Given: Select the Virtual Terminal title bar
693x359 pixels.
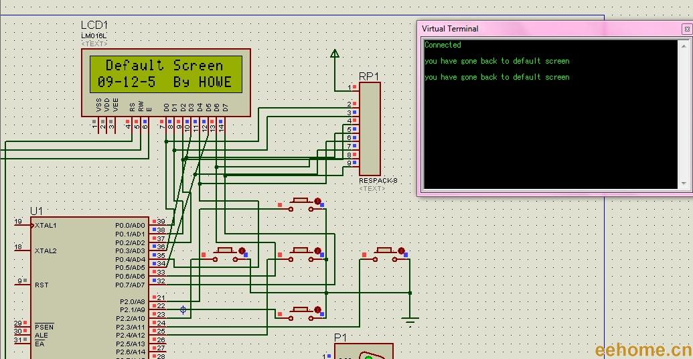Looking at the screenshot, I should click(x=550, y=29).
